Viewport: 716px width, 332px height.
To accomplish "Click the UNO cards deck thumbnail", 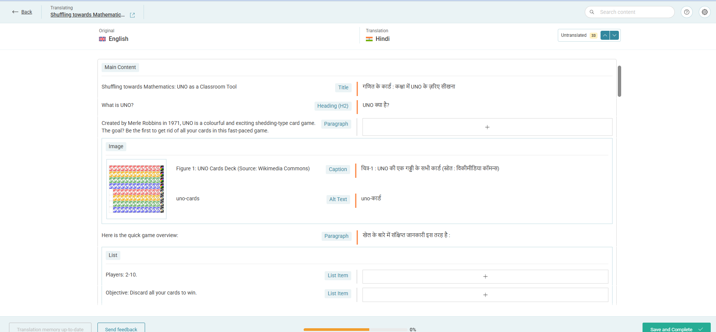I will pyautogui.click(x=136, y=189).
